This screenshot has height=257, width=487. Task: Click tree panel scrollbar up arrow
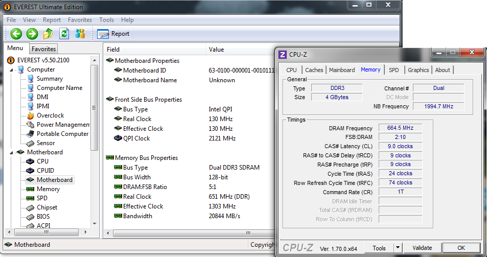[95, 59]
